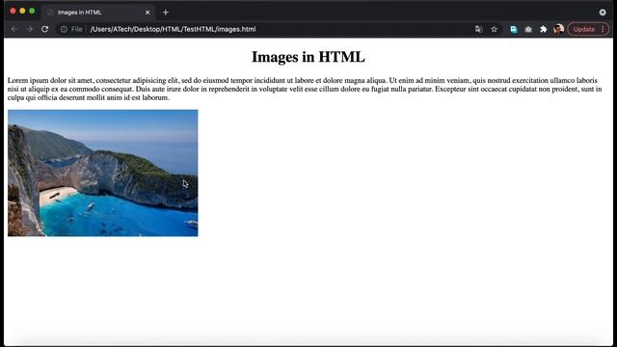Image resolution: width=617 pixels, height=347 pixels.
Task: Close the Images in HTML tab
Action: tap(148, 13)
